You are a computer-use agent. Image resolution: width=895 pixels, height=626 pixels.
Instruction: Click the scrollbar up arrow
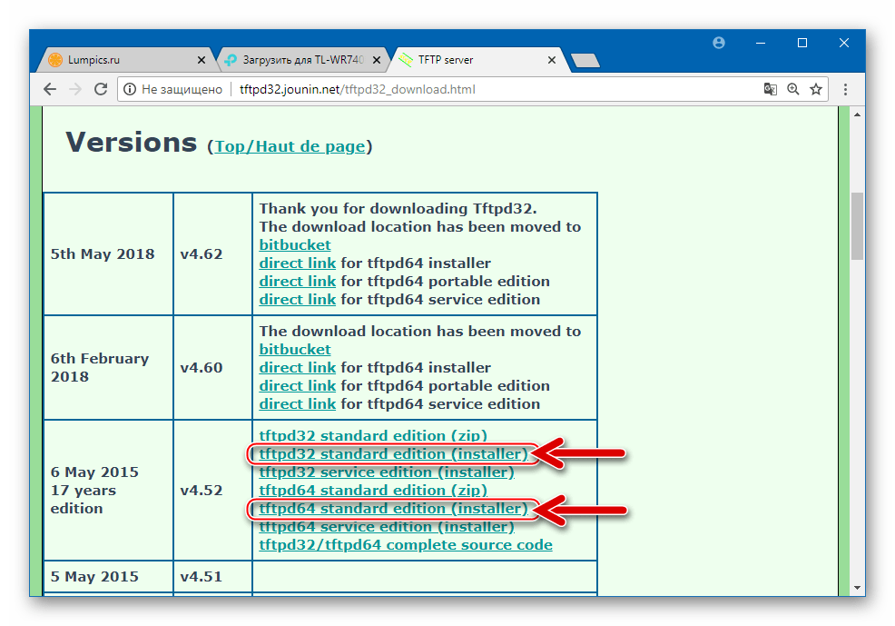click(857, 114)
